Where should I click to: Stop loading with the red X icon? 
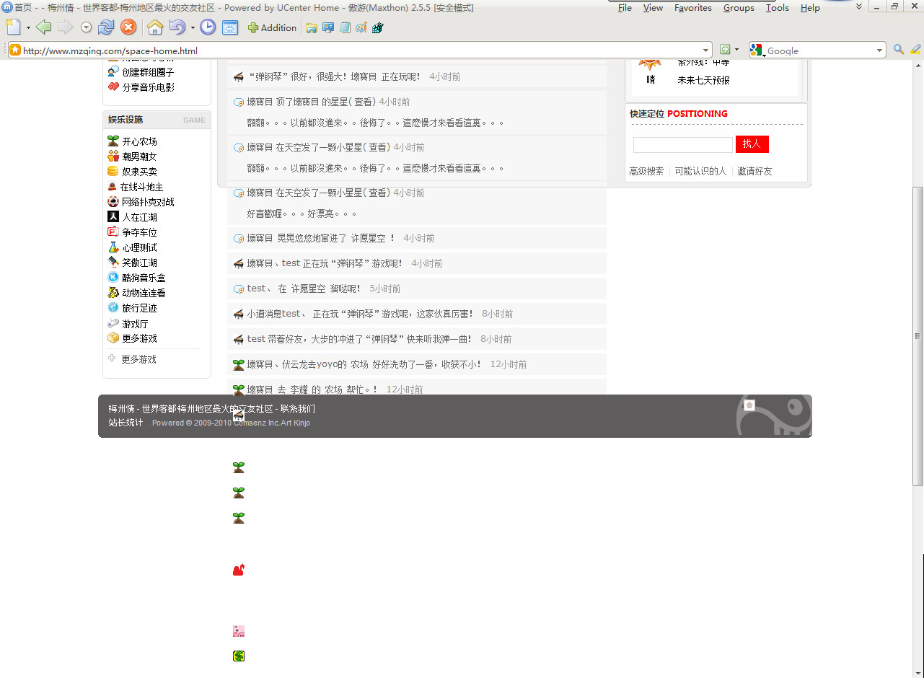click(x=128, y=27)
